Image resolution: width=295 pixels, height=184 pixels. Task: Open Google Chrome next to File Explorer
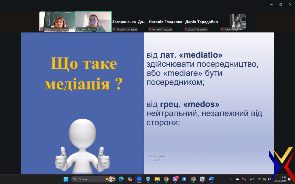(x=166, y=179)
